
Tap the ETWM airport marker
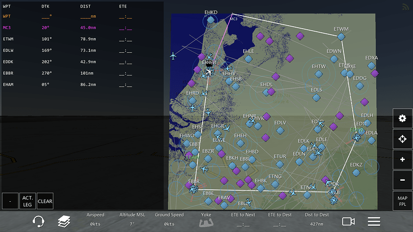[x=341, y=37]
